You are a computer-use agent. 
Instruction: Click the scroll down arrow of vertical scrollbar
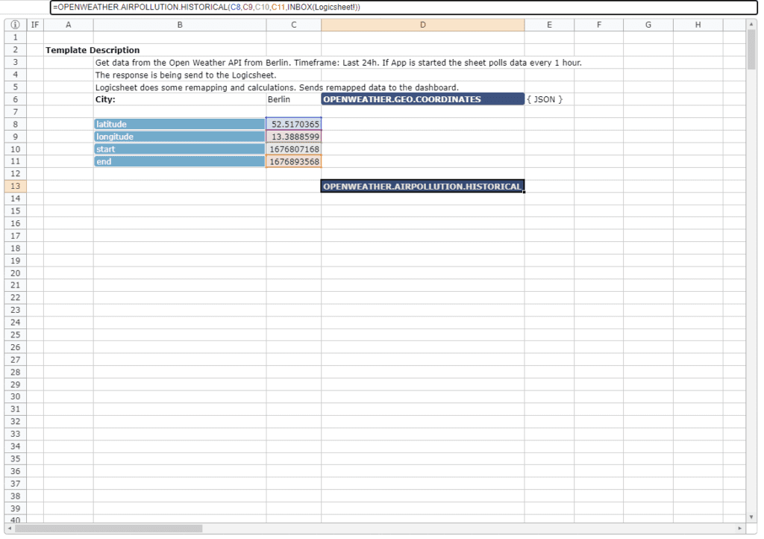(751, 517)
